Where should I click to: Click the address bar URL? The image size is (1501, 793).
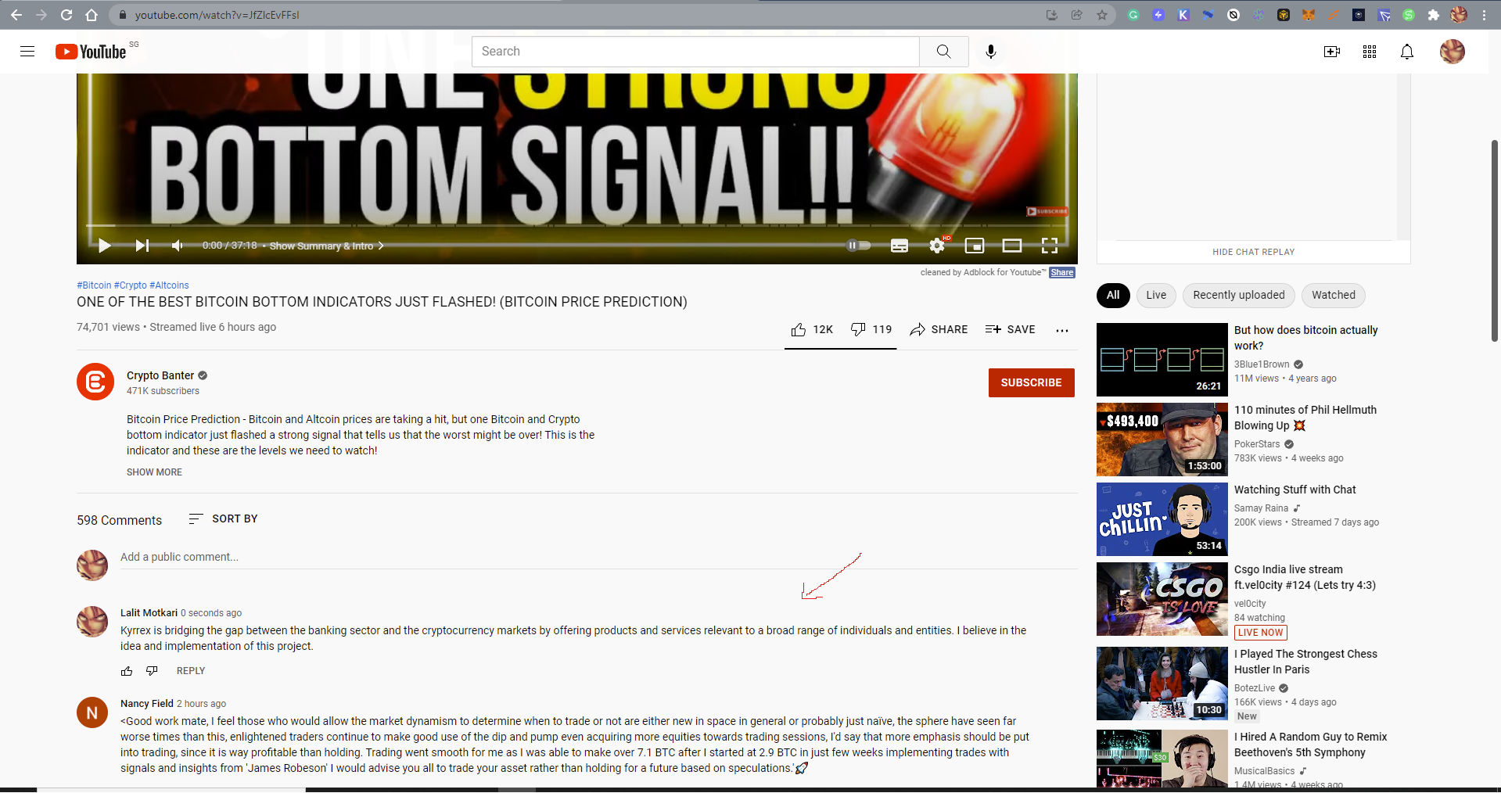[x=217, y=15]
